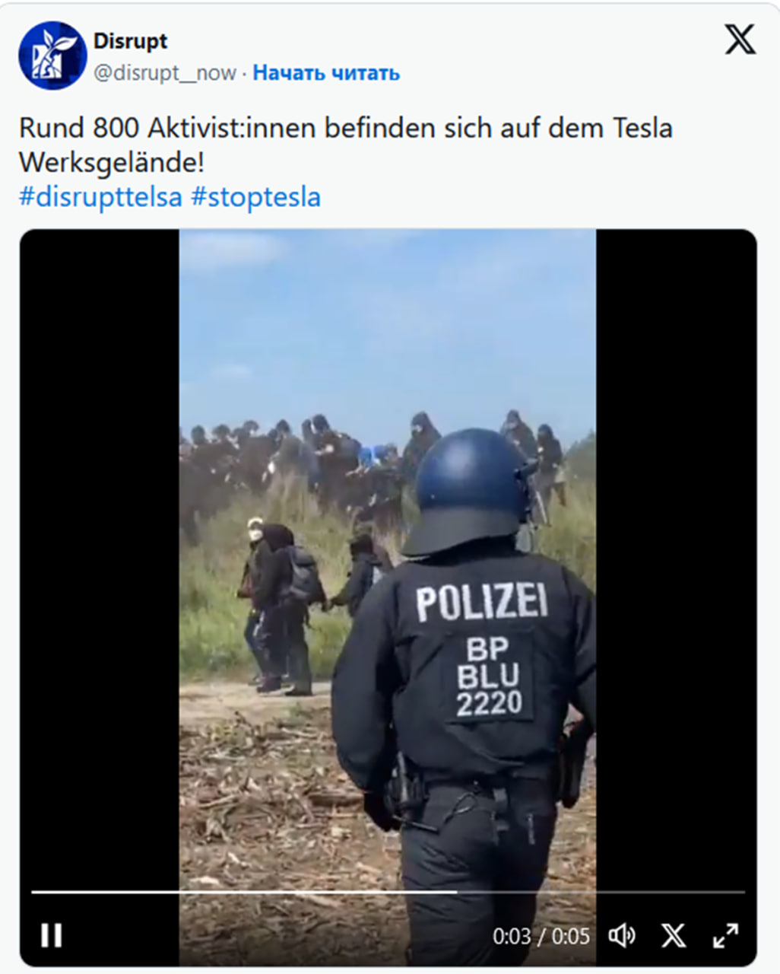Click the tweet text about Tesla Werksgelände
Viewport: 780px width, 974px height.
pyautogui.click(x=345, y=145)
